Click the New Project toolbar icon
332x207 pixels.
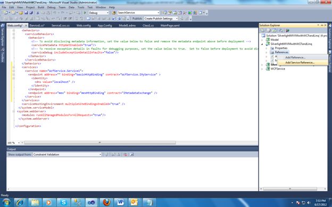pos(6,13)
